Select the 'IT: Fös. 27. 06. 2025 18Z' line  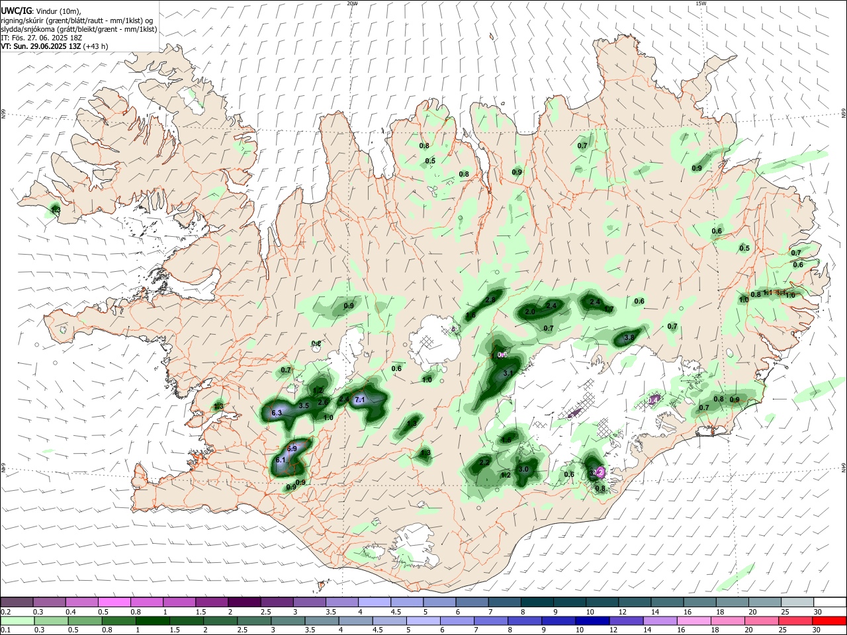pyautogui.click(x=42, y=38)
